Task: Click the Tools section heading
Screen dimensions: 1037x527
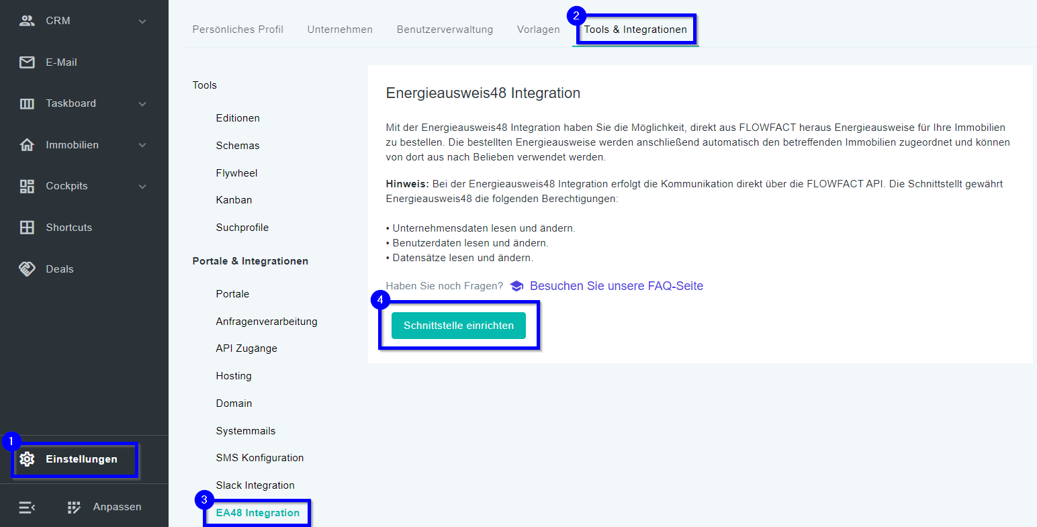Action: (x=204, y=85)
